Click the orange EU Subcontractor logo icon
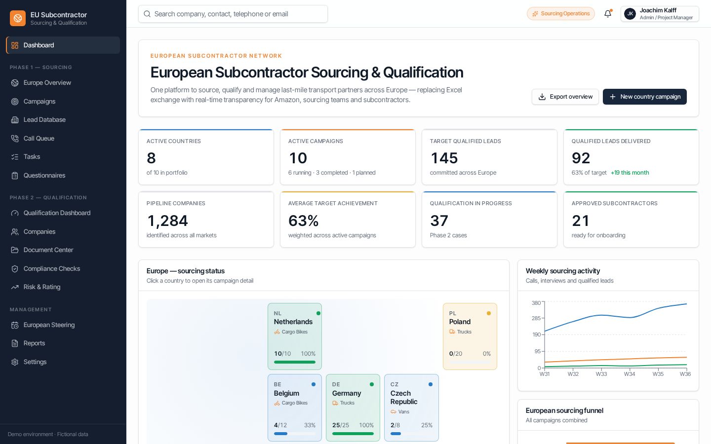 click(18, 18)
